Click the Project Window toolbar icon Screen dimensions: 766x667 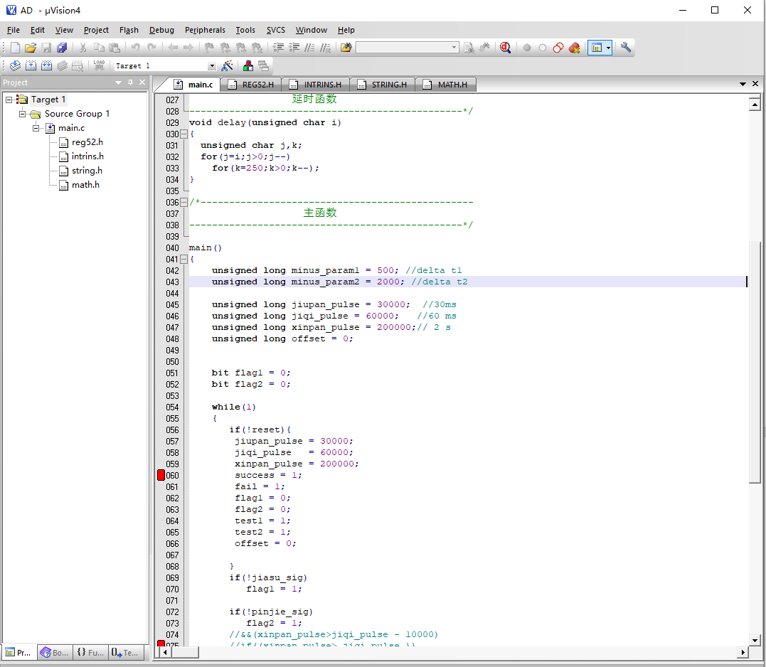tap(596, 48)
